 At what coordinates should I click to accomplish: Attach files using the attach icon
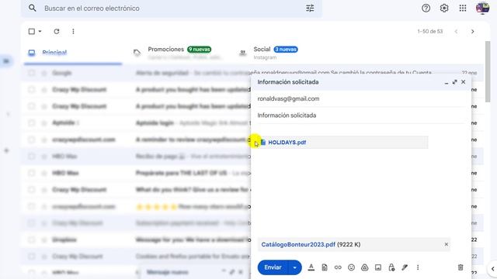pyautogui.click(x=325, y=267)
